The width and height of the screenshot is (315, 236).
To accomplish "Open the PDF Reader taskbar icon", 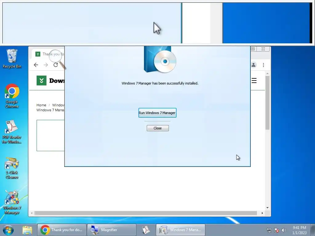I will coord(146,230).
